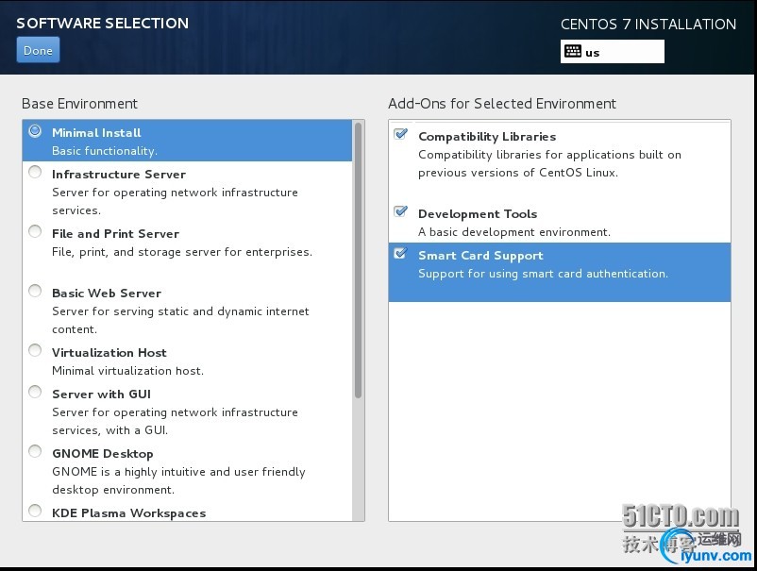Click "Basic functionality." description
This screenshot has height=571, width=757.
[x=105, y=151]
